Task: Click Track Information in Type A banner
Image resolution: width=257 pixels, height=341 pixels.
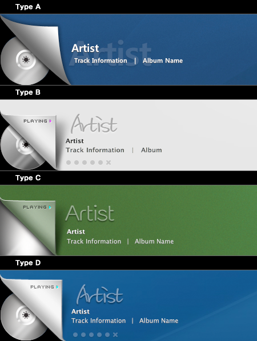Action: 101,60
